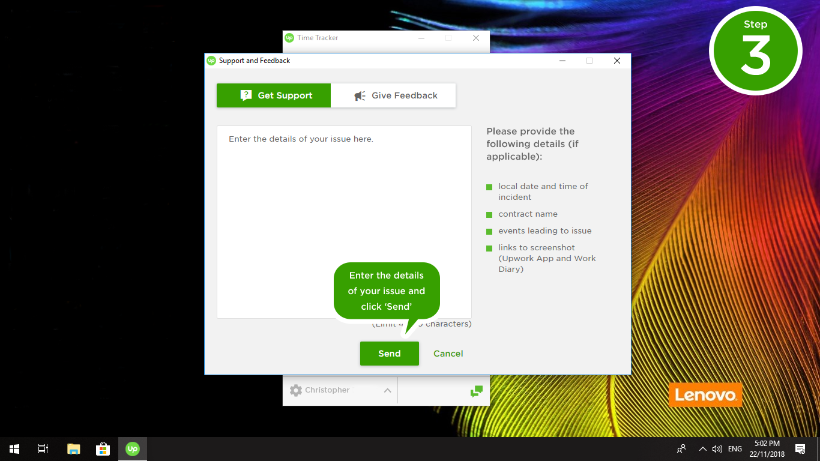
Task: Expand the Christopher account chevron
Action: [x=387, y=390]
